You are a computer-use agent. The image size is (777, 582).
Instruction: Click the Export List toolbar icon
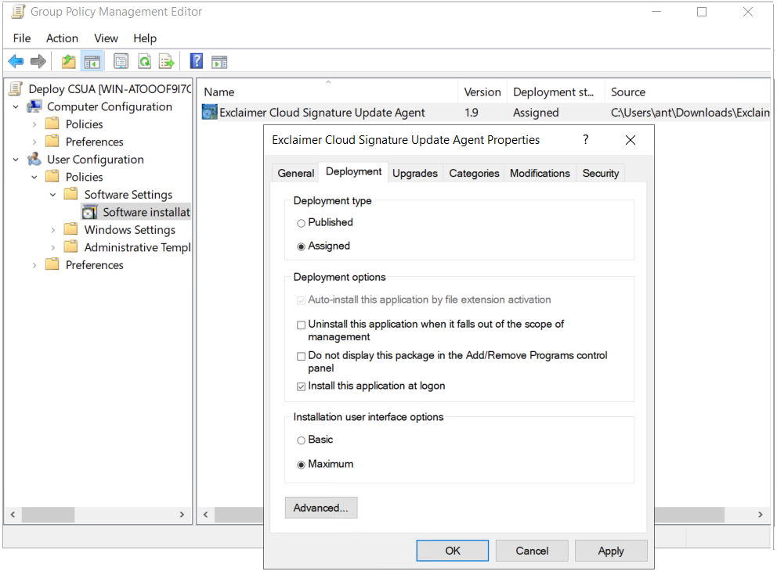pyautogui.click(x=166, y=61)
